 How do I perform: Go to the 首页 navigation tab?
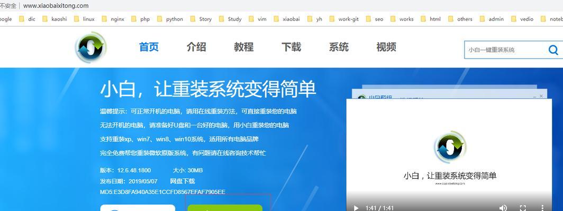[x=149, y=47]
